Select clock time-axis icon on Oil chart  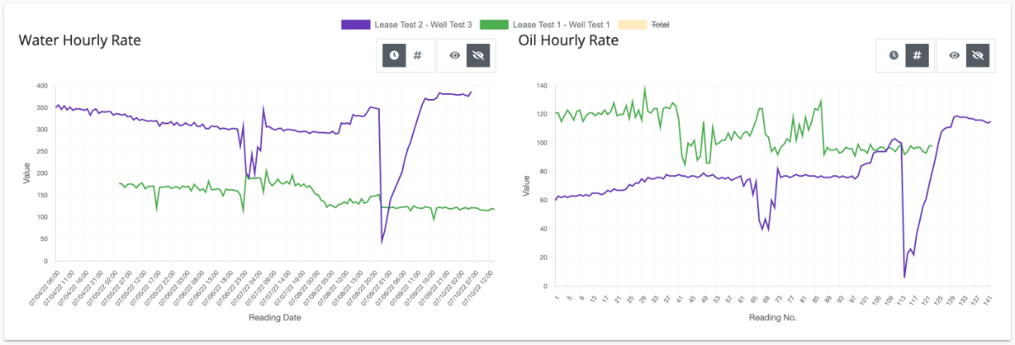coord(893,55)
